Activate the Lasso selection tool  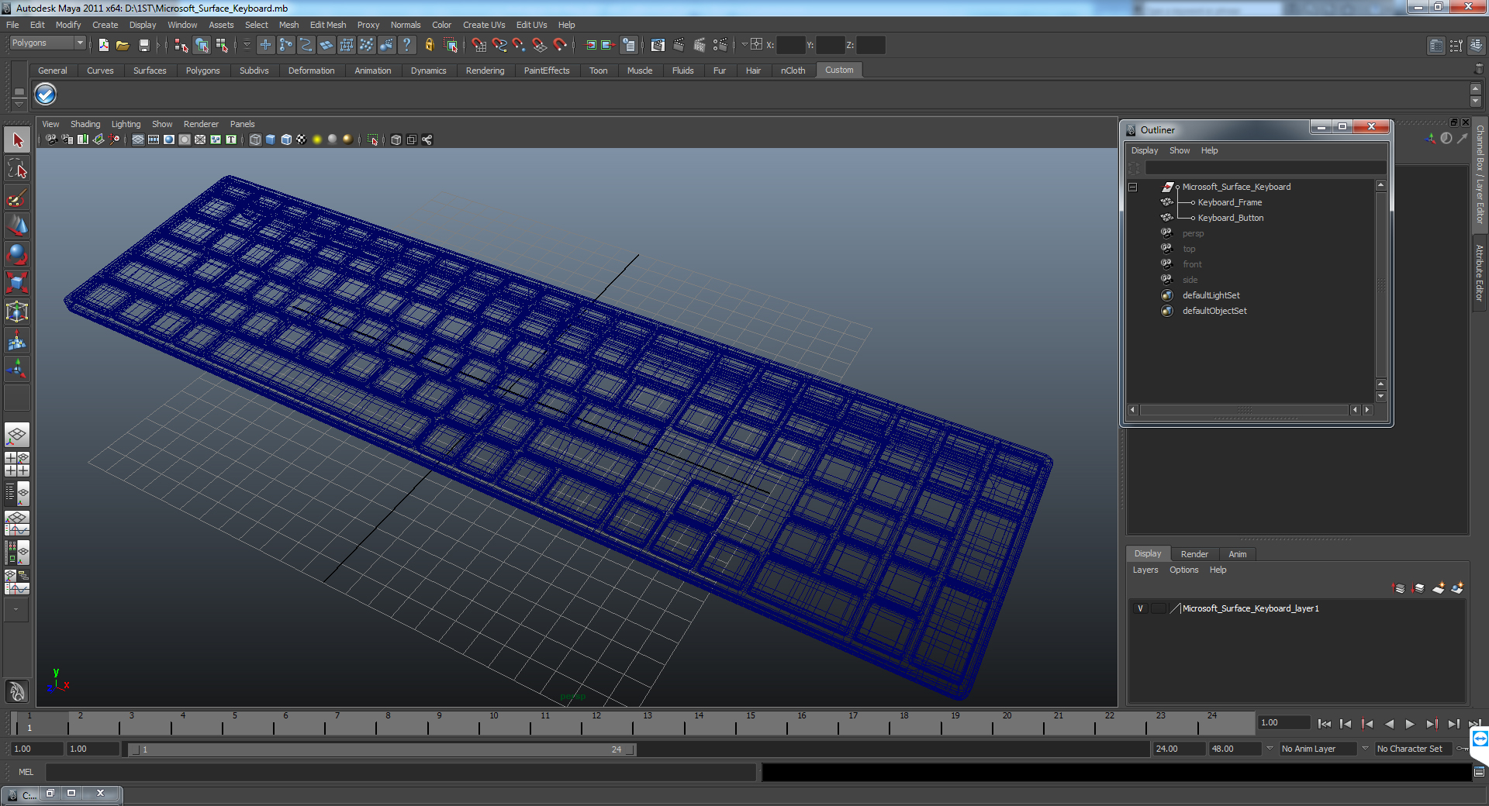tap(17, 169)
